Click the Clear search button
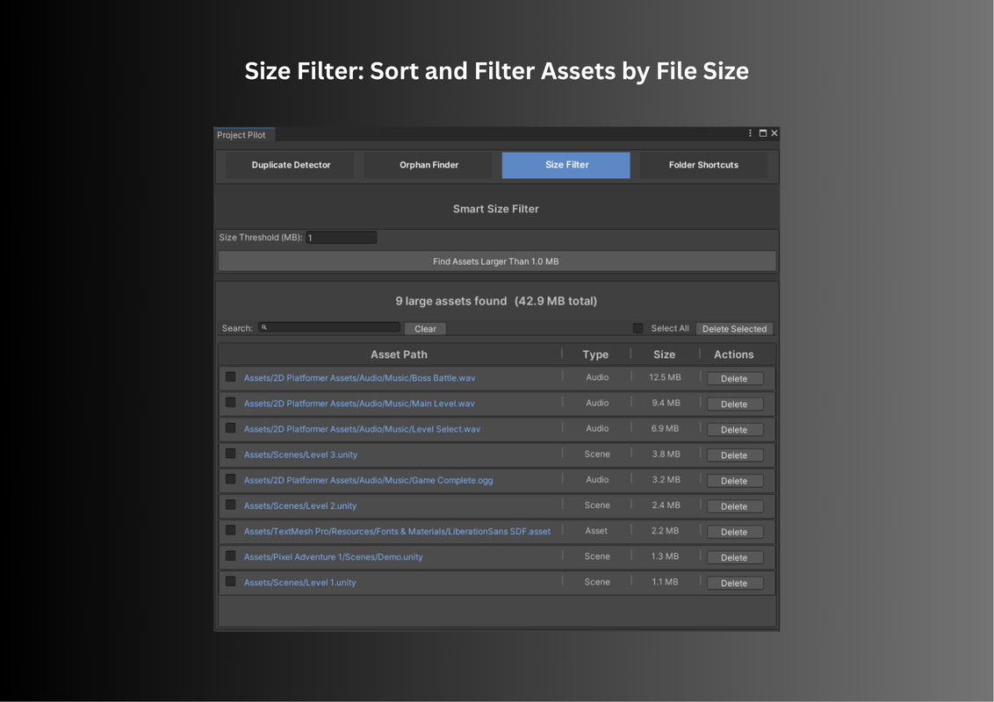Image resolution: width=994 pixels, height=702 pixels. (425, 329)
